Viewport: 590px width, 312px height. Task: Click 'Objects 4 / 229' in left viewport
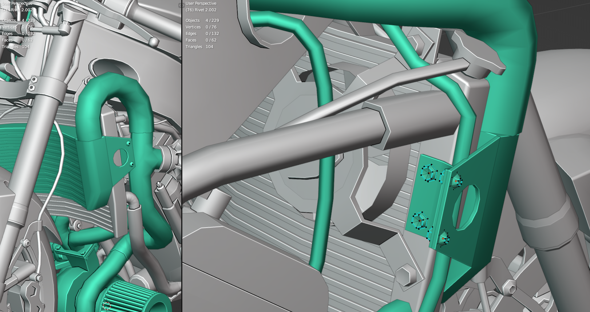19,20
